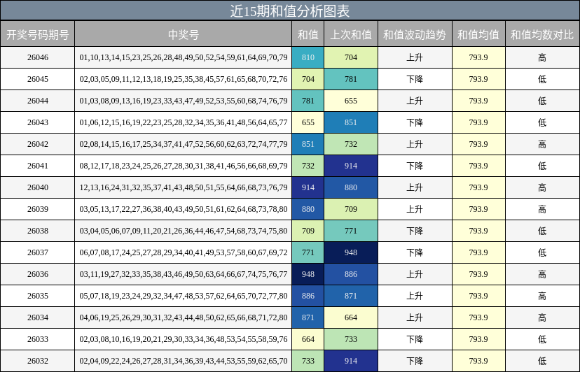
Task: Select period number 26035
Action: pyautogui.click(x=38, y=296)
